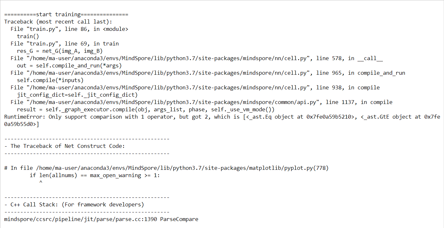The height and width of the screenshot is (228, 444).
Task: Click "out = self.compile_and_run(*args)" code line
Action: [x=69, y=66]
